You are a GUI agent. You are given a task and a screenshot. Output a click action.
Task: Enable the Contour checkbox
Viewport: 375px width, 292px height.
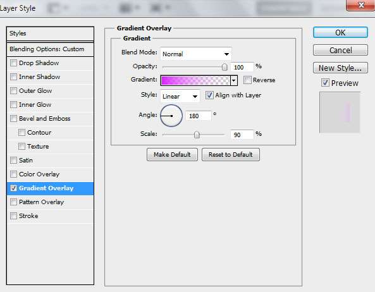[x=22, y=132]
